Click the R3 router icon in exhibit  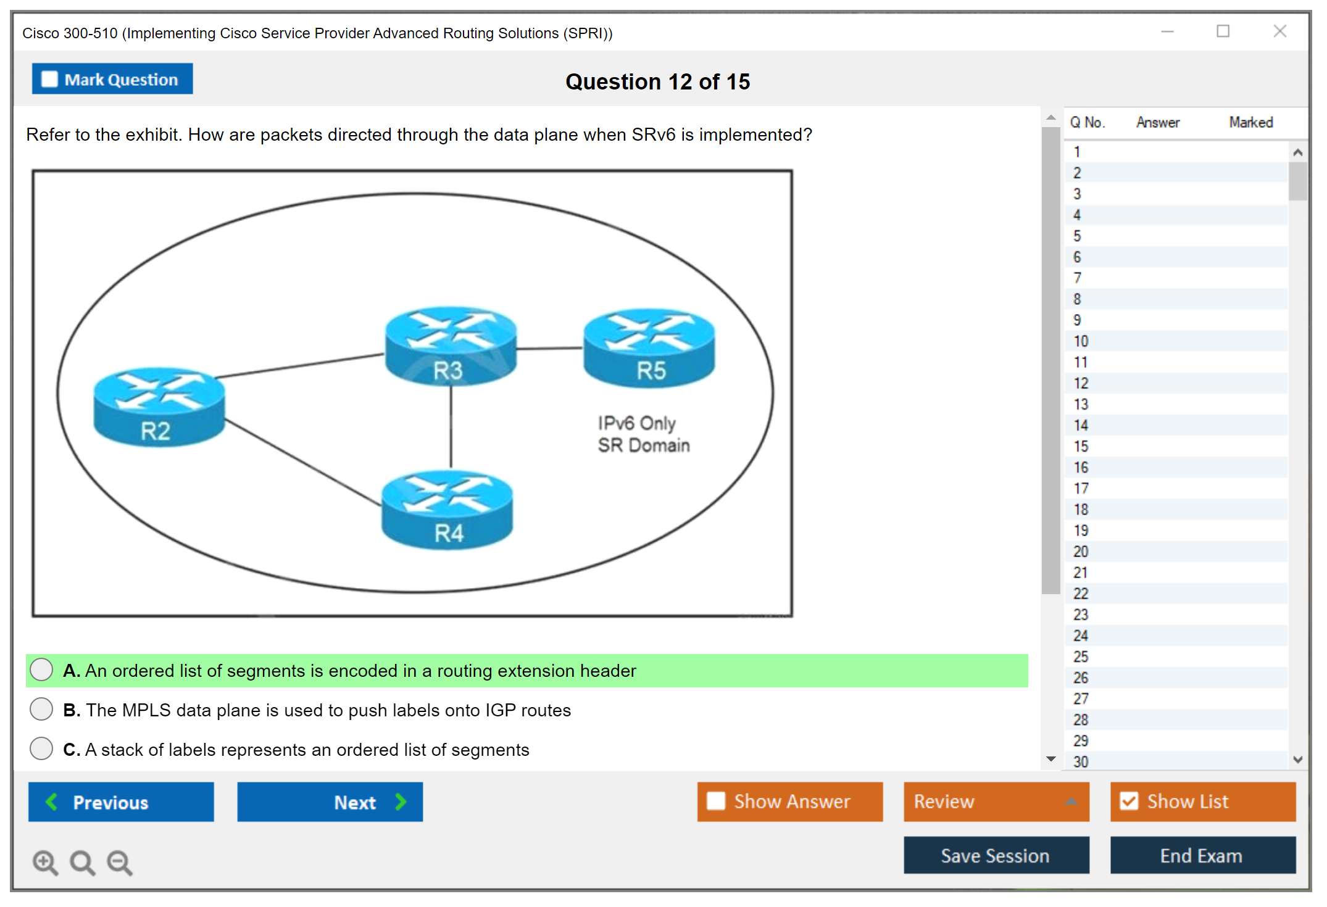(451, 346)
